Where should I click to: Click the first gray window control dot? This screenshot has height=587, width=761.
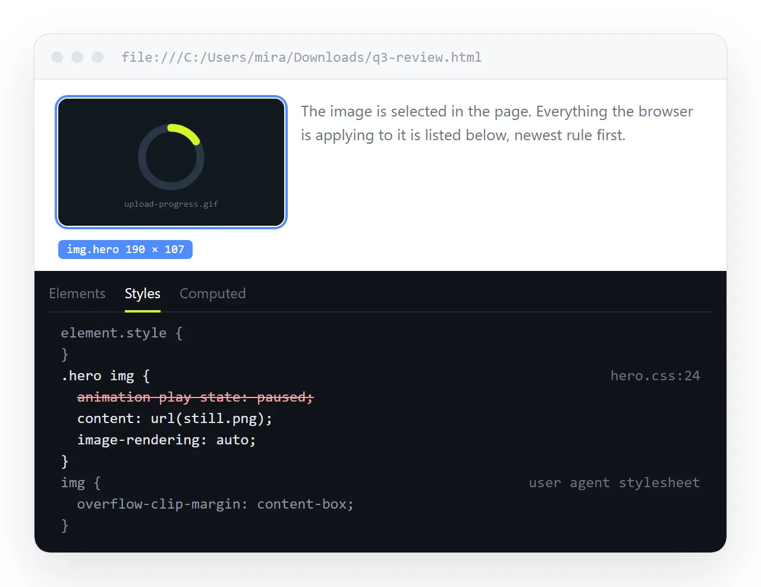[x=57, y=57]
